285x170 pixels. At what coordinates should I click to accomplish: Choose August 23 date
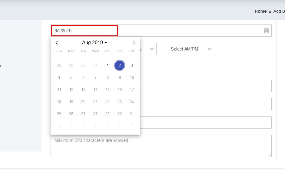[x=120, y=102]
